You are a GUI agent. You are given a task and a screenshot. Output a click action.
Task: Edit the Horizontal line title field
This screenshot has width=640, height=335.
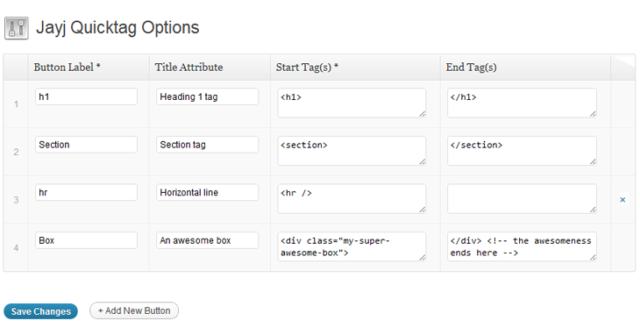pyautogui.click(x=208, y=192)
